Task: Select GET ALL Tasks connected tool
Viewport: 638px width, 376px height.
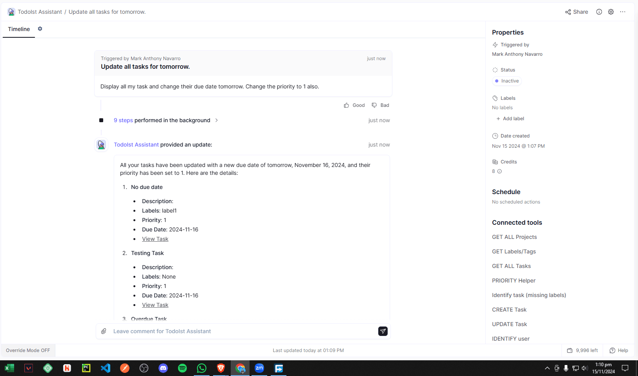Action: [x=511, y=266]
